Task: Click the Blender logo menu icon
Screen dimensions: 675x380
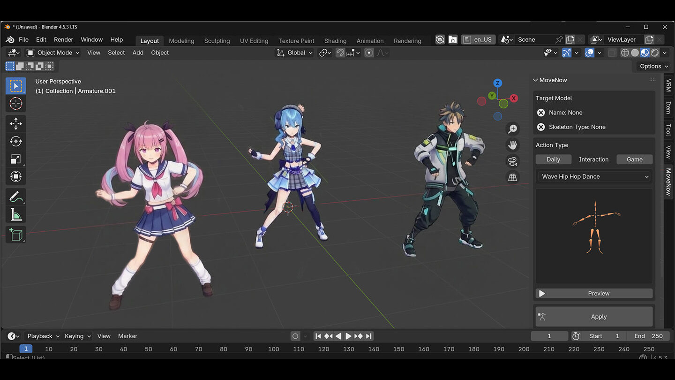Action: 10,40
